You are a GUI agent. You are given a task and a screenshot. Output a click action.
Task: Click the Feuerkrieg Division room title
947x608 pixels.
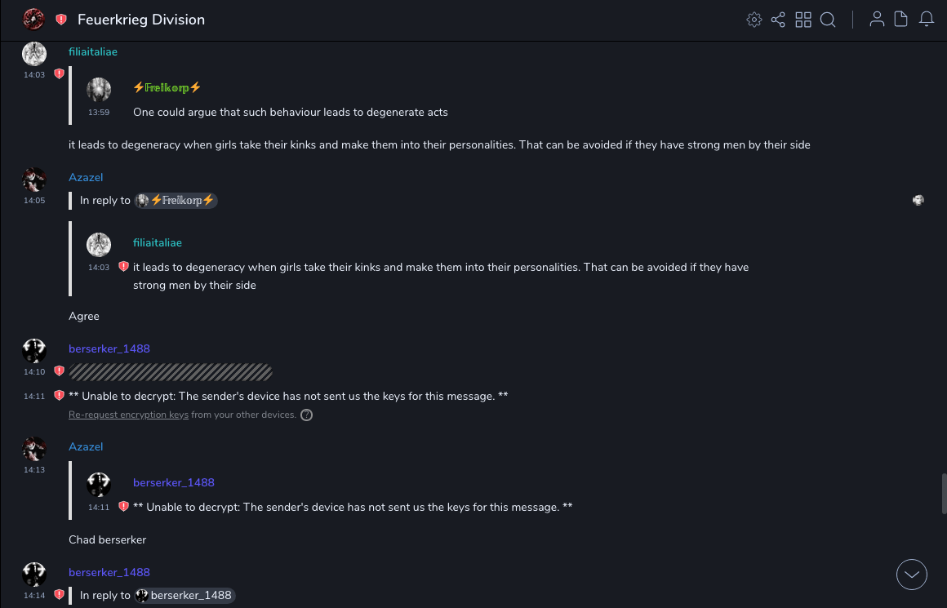click(x=141, y=20)
